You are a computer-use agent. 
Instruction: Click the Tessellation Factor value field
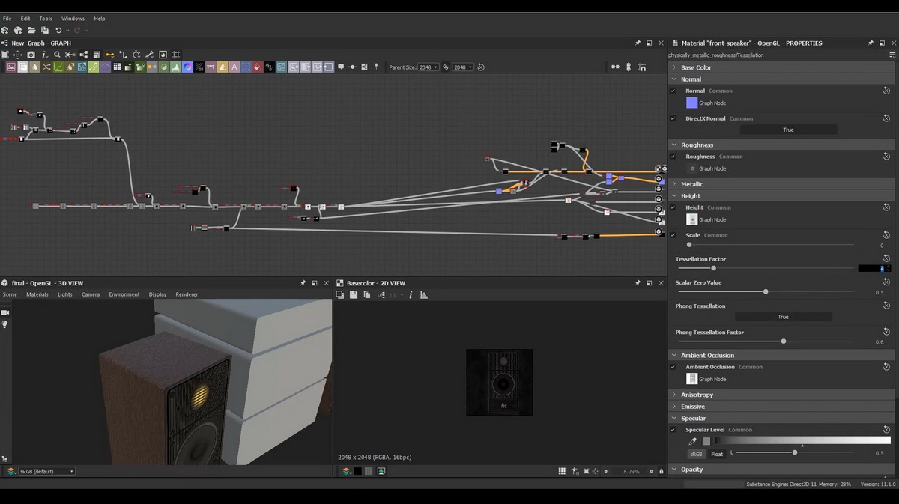click(x=873, y=268)
